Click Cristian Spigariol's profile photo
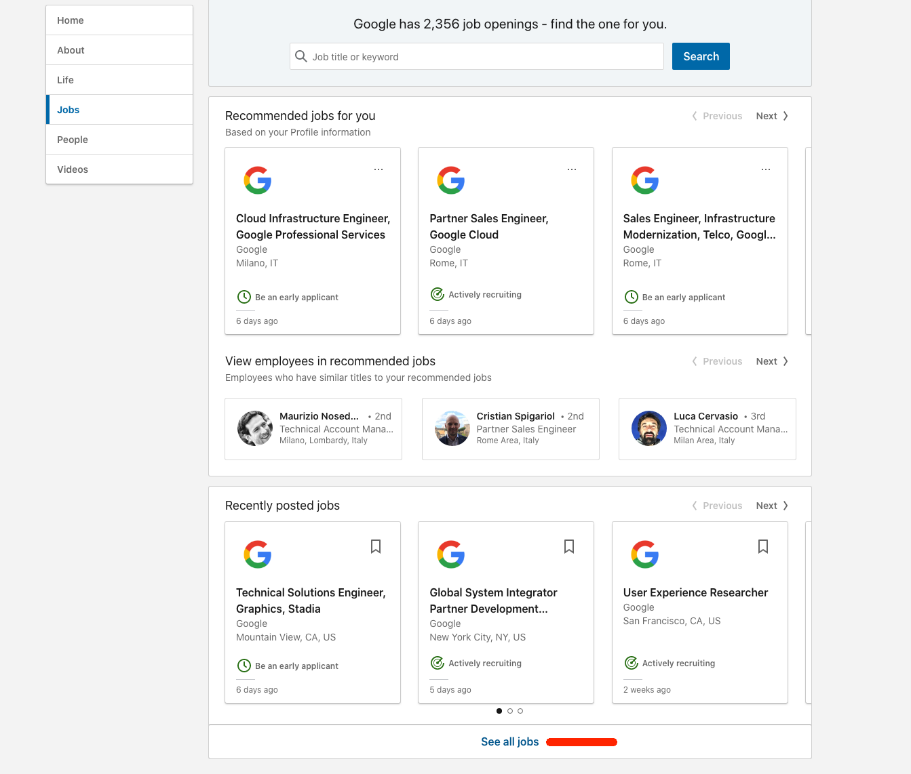Image resolution: width=911 pixels, height=774 pixels. [452, 428]
